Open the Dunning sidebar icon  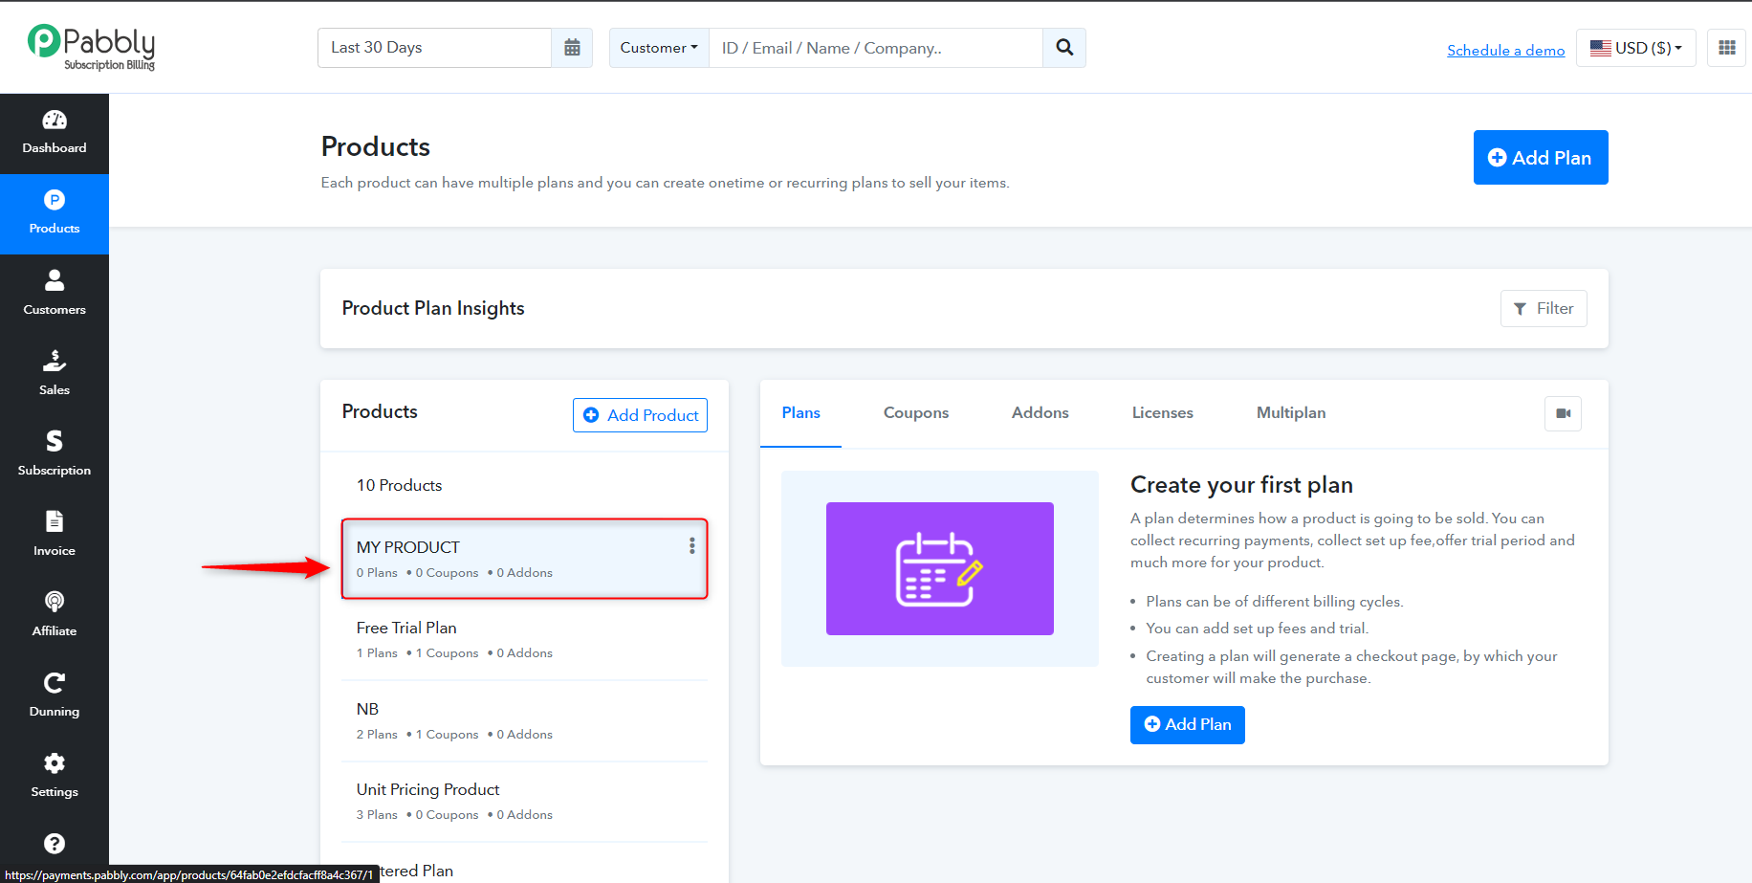point(55,682)
